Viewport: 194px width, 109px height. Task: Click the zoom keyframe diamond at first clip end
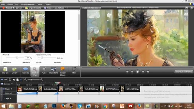point(37,93)
